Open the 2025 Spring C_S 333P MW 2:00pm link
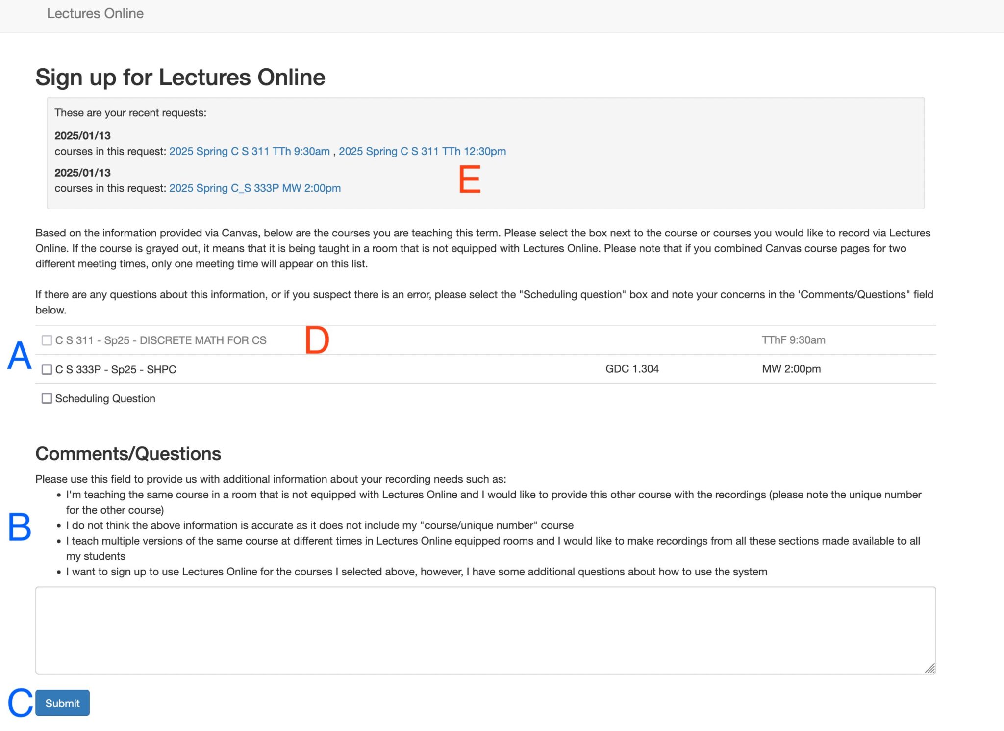 [255, 188]
